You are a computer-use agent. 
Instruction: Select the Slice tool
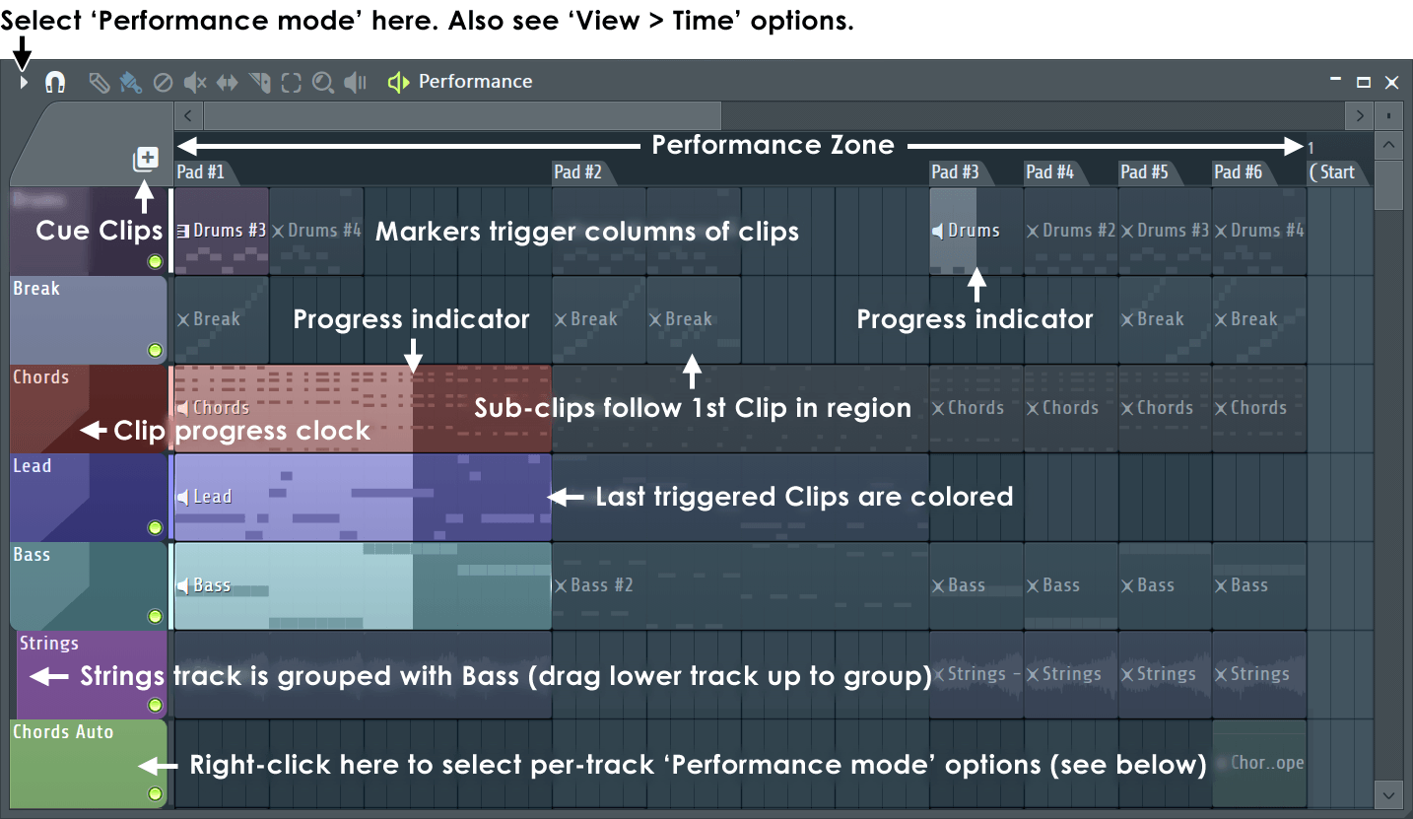260,83
